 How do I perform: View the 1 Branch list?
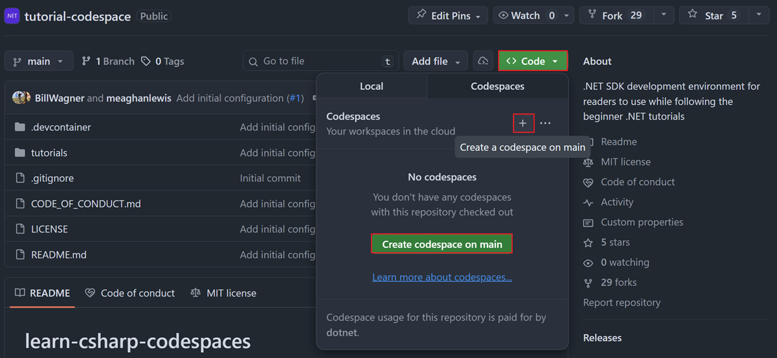tap(108, 61)
